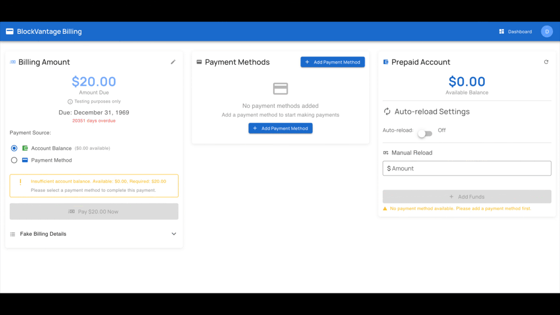Click the large empty credit card icon

[x=281, y=89]
